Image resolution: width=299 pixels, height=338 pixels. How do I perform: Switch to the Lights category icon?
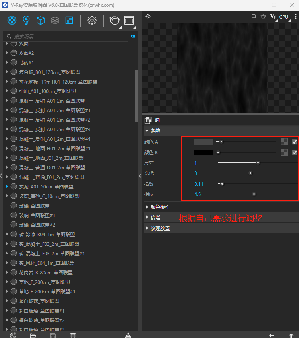coord(26,20)
